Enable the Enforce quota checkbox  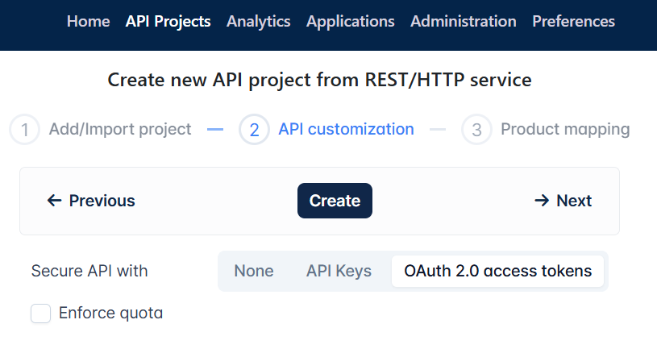coord(40,314)
